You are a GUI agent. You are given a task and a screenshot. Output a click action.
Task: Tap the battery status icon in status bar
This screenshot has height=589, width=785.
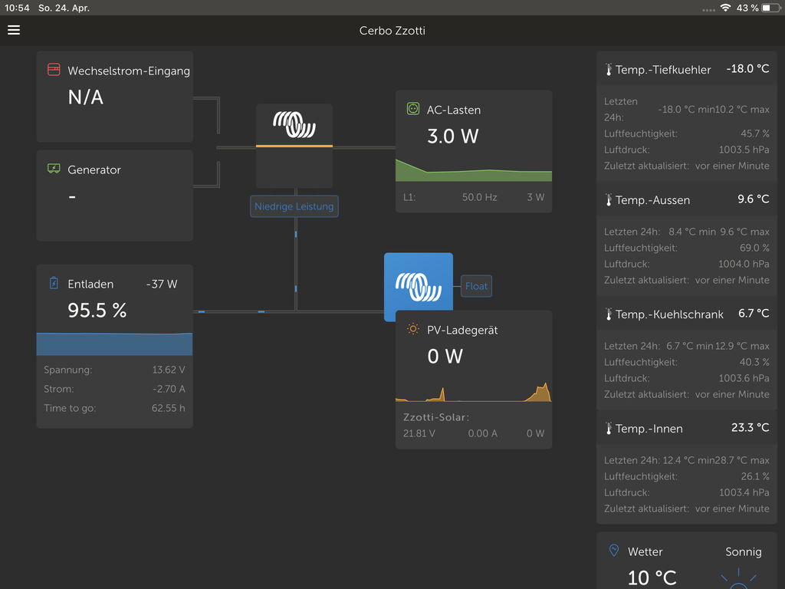(770, 8)
